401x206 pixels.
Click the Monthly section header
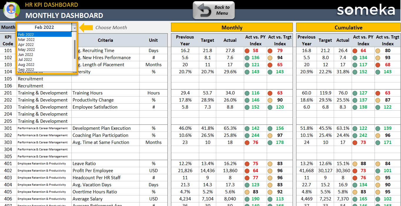232,27
